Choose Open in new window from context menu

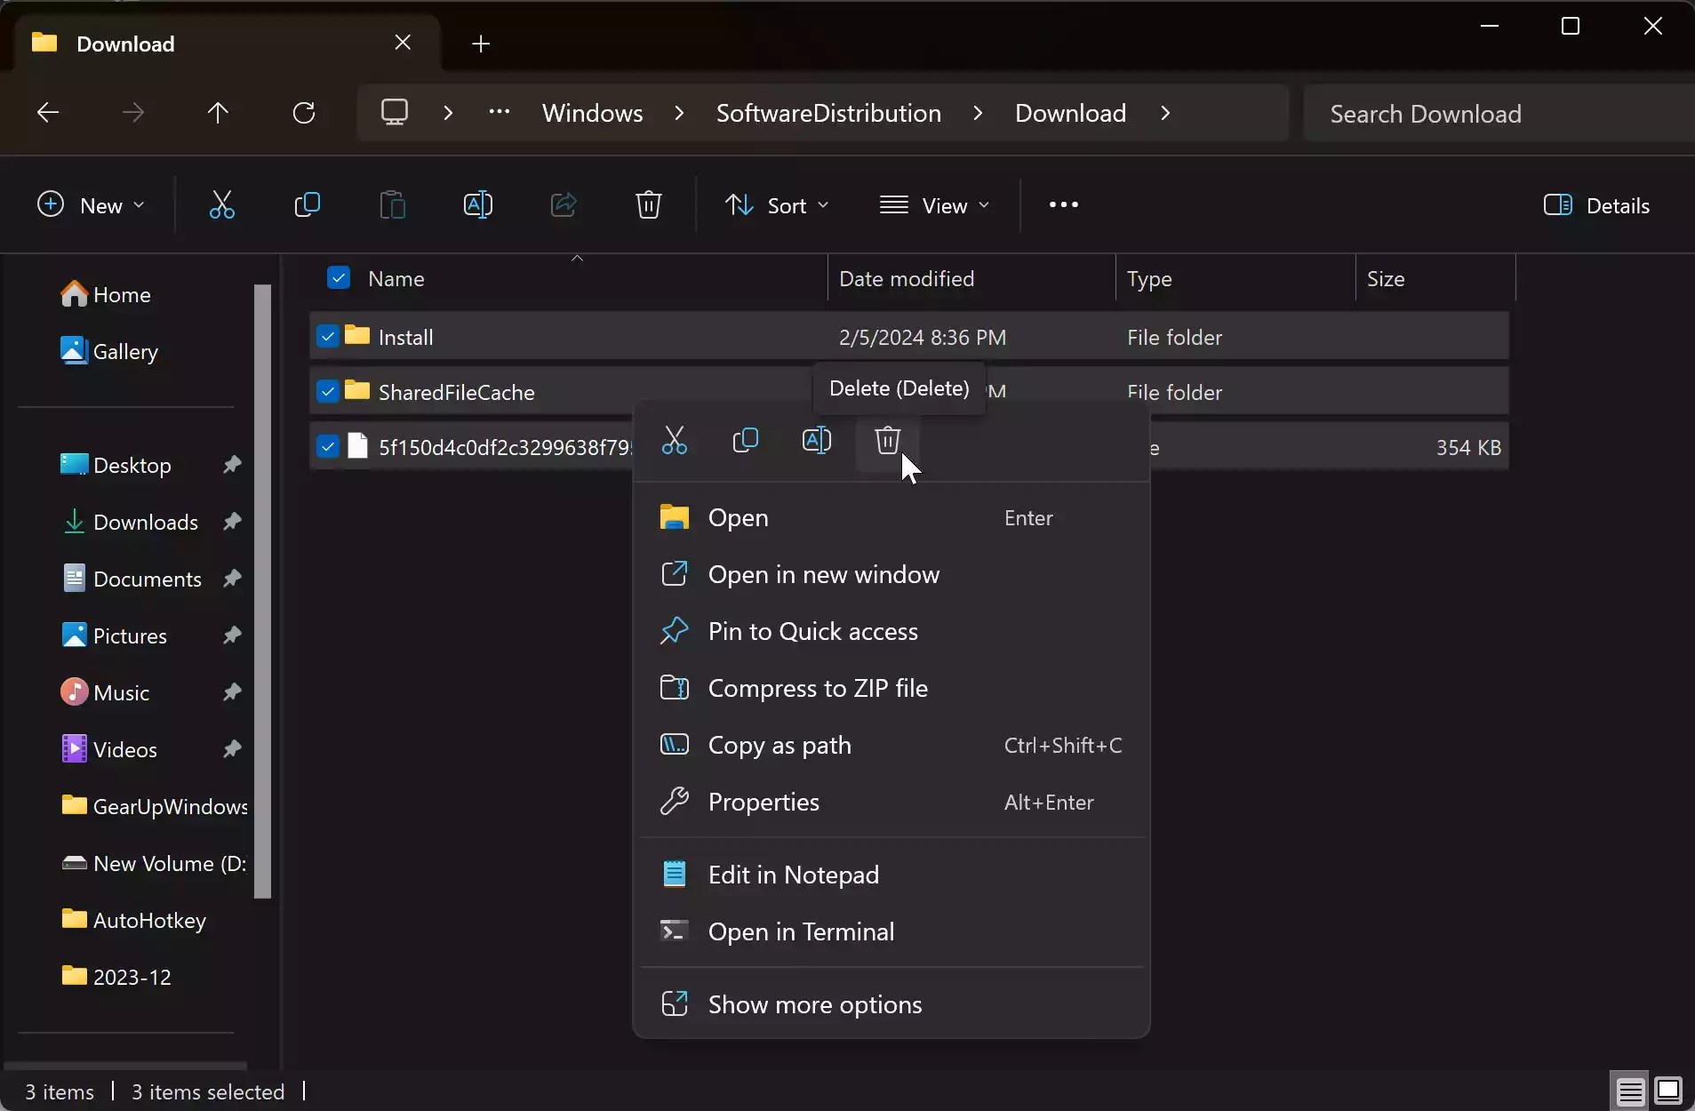pos(823,574)
